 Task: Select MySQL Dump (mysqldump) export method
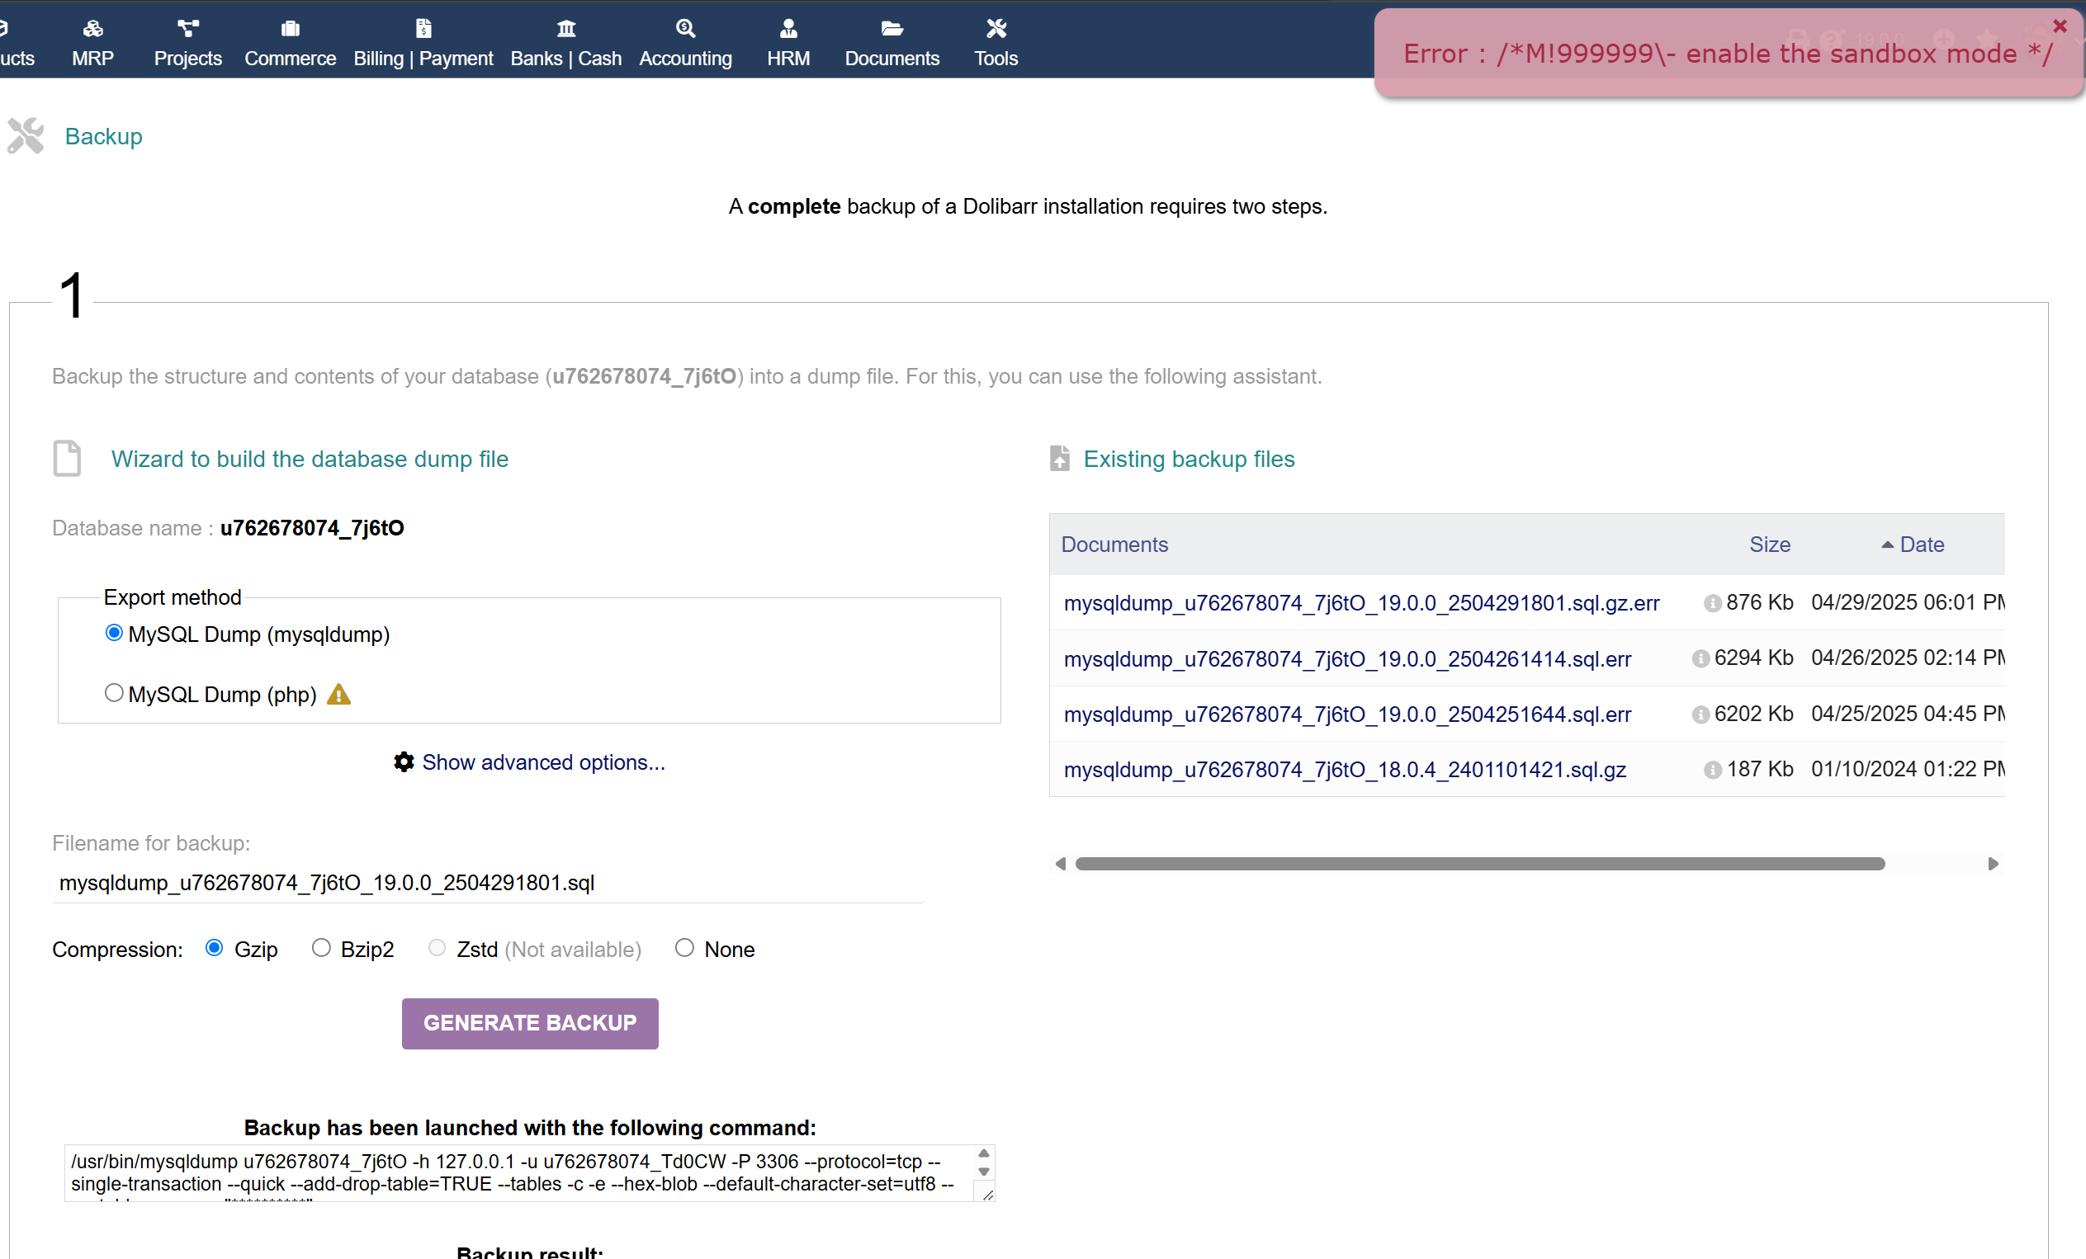click(x=113, y=634)
